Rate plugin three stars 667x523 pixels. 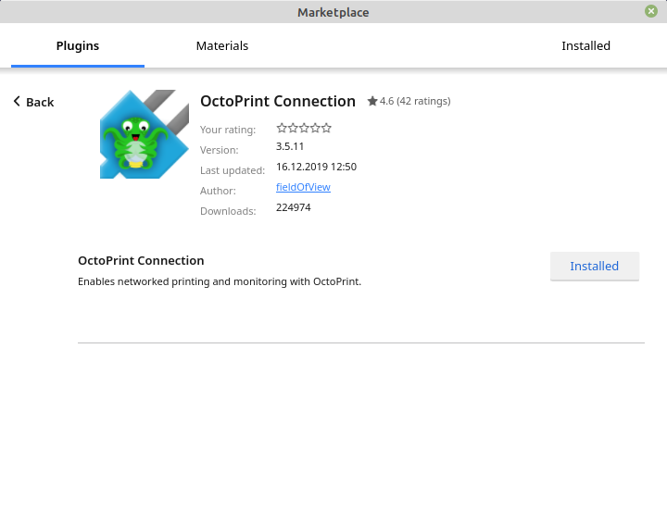[304, 128]
